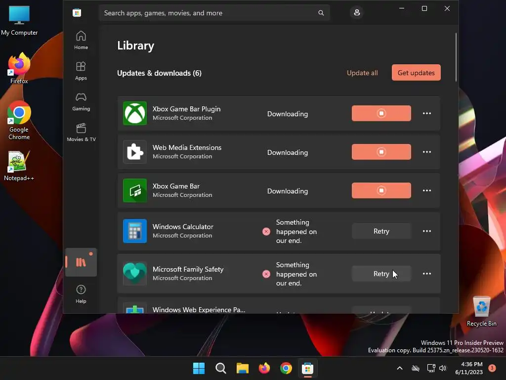Click the Calculator error status icon
The width and height of the screenshot is (506, 380).
click(266, 232)
